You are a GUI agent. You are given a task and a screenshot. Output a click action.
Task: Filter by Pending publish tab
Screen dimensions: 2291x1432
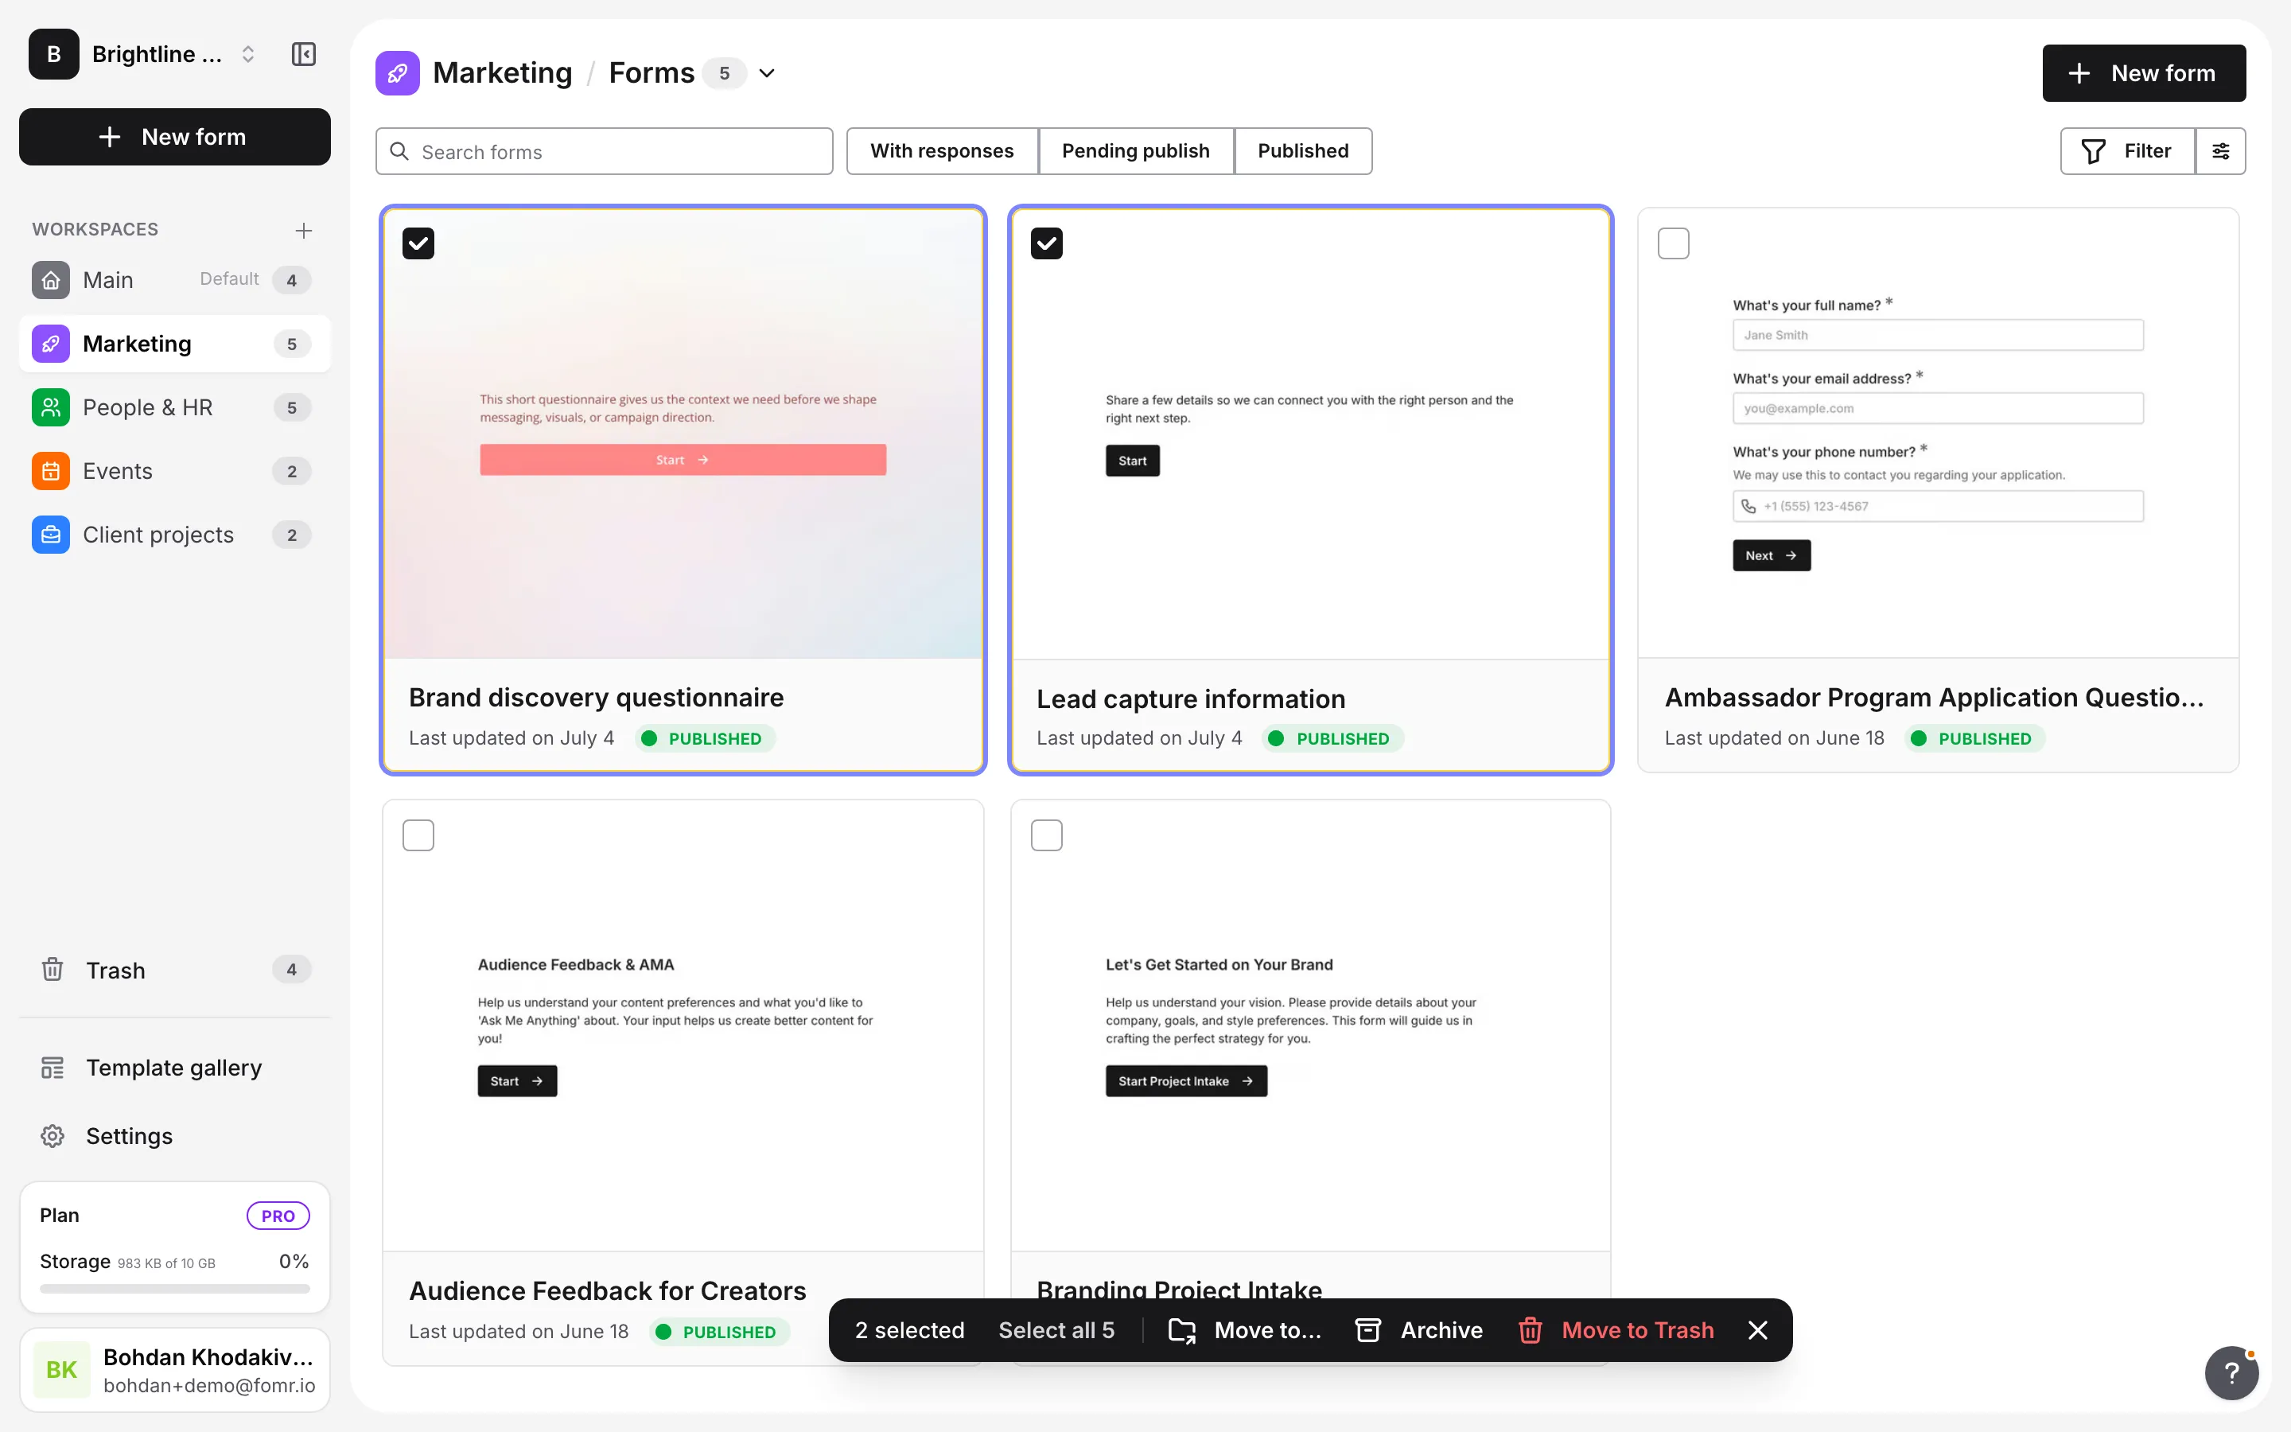pyautogui.click(x=1135, y=150)
